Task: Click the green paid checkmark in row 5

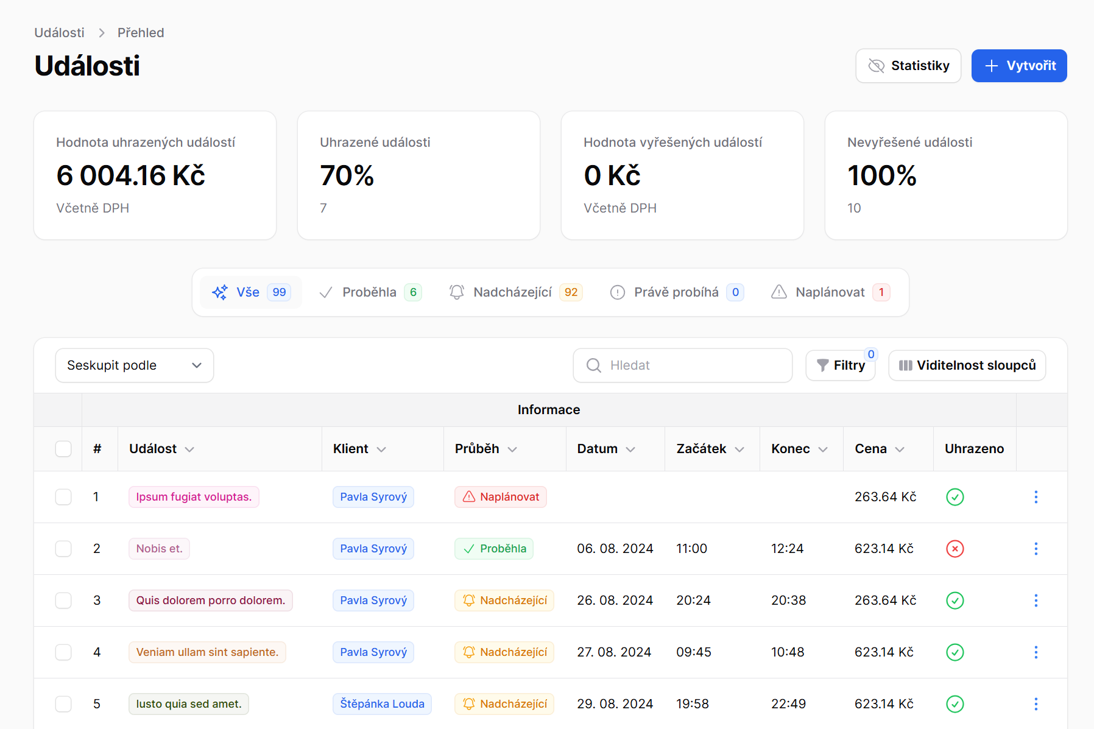Action: click(955, 704)
